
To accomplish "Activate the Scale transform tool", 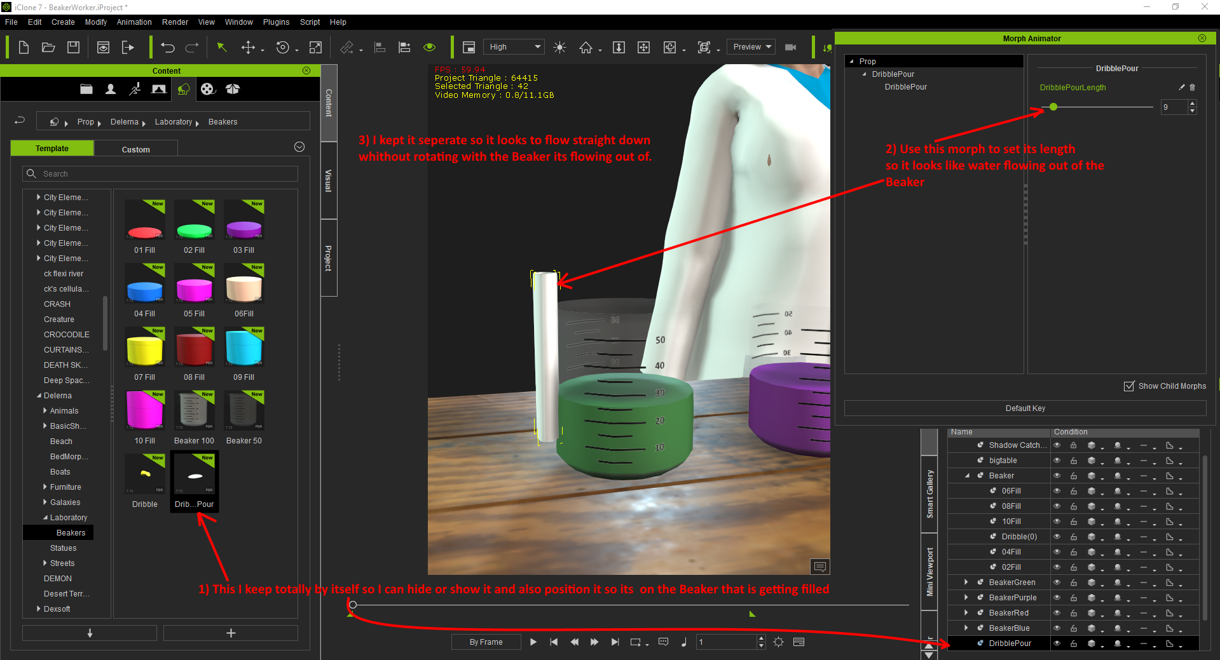I will 315,47.
